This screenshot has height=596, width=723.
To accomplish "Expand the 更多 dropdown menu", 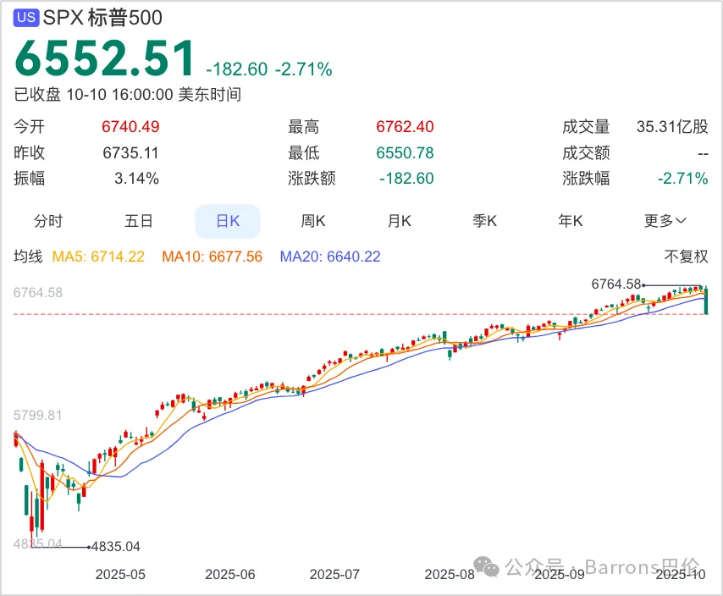I will click(665, 221).
